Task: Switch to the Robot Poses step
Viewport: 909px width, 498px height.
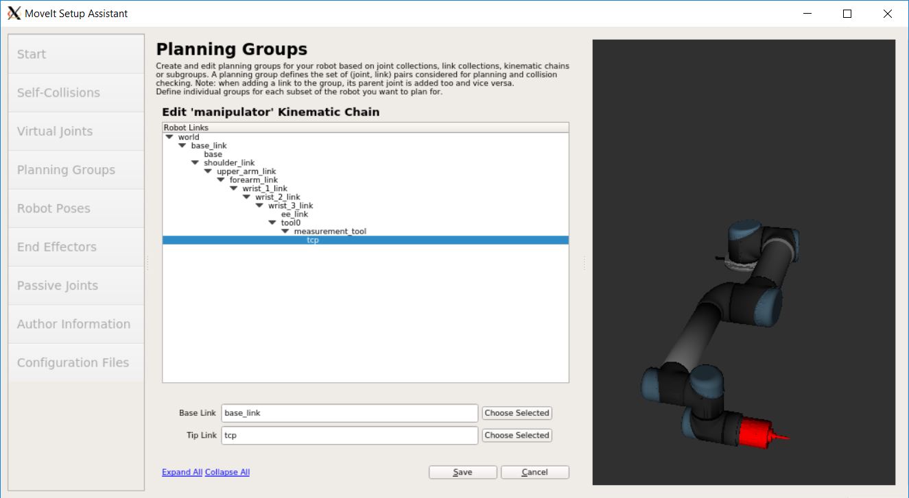Action: 54,208
